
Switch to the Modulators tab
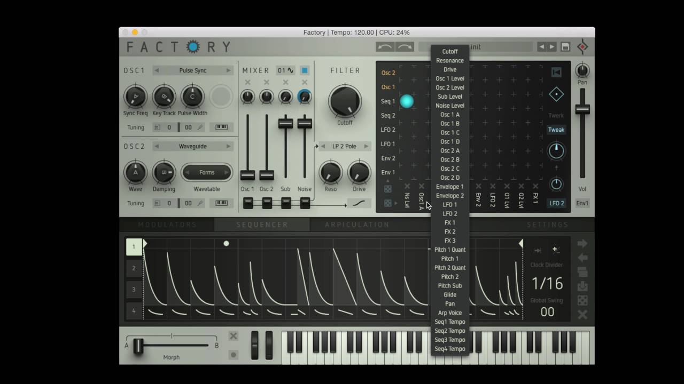point(167,225)
